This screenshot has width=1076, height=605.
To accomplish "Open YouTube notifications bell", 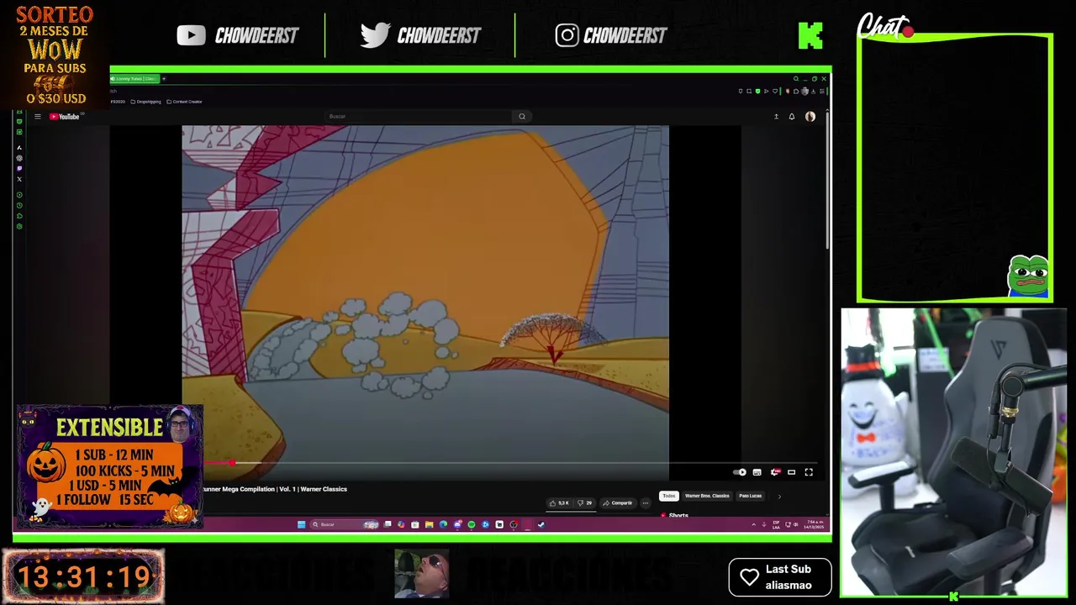I will tap(792, 117).
